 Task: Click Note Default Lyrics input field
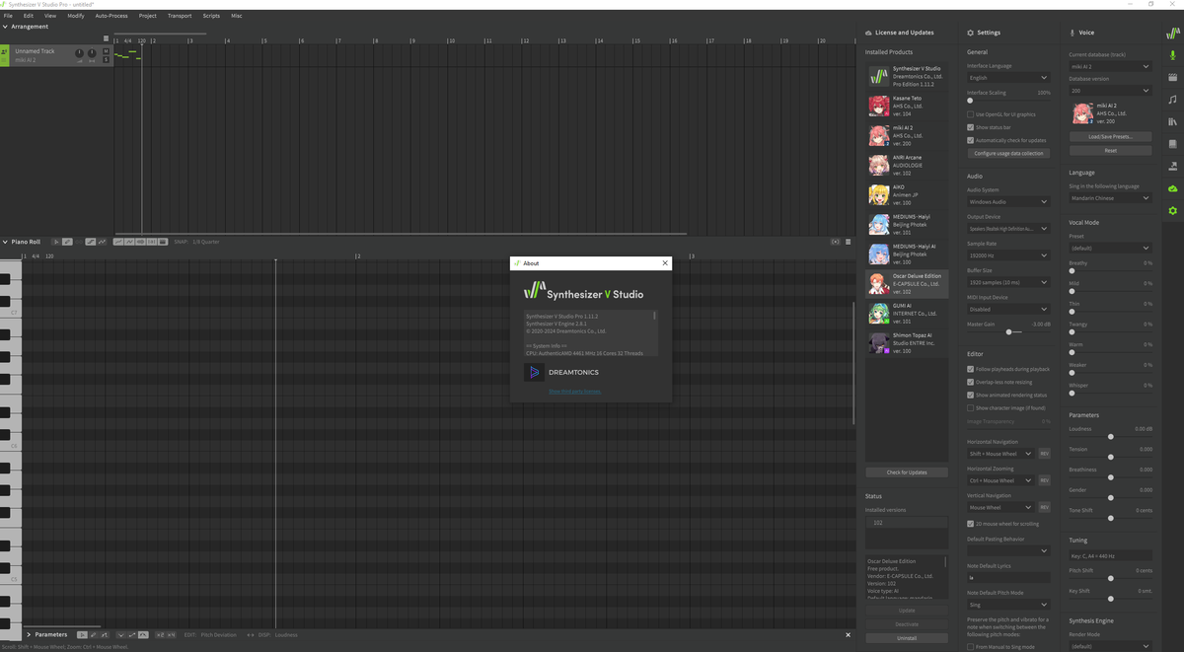click(1008, 577)
